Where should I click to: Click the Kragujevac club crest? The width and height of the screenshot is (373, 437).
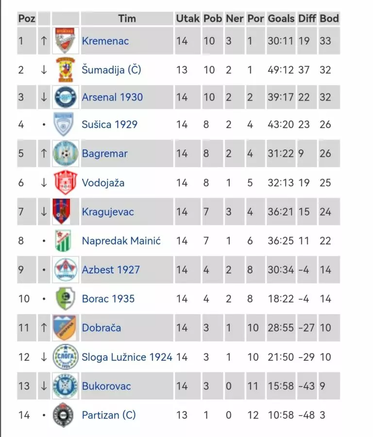pyautogui.click(x=62, y=212)
